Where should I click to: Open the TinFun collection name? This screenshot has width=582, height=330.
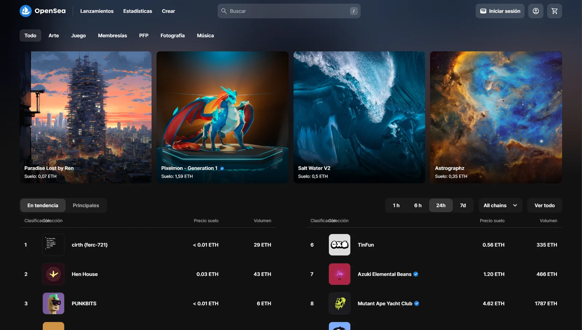[366, 245]
